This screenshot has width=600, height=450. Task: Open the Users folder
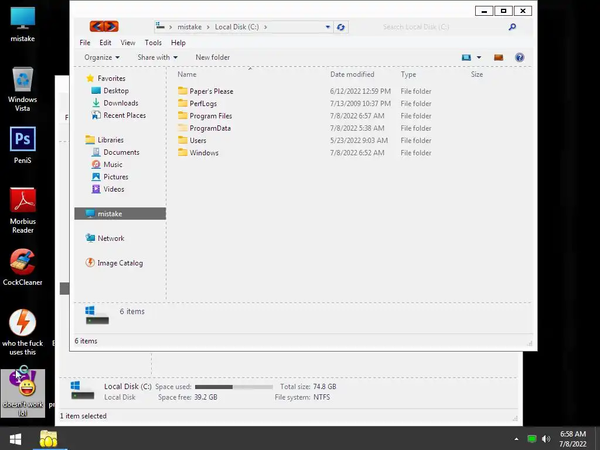click(x=192, y=140)
